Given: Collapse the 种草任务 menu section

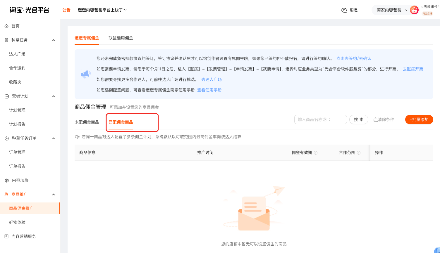Looking at the screenshot, I should (54, 40).
